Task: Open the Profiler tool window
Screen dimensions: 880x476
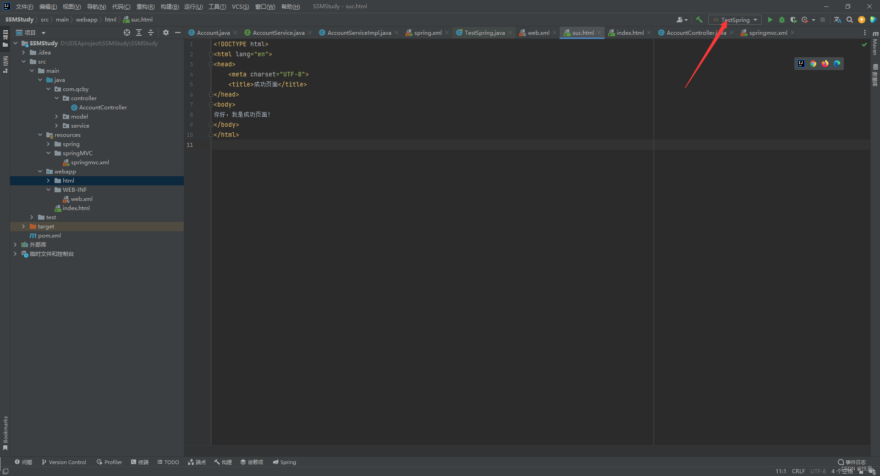Action: click(109, 462)
